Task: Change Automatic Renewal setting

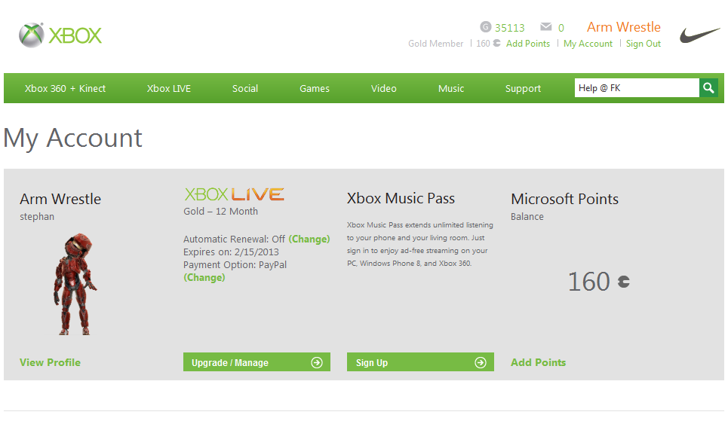Action: click(309, 239)
